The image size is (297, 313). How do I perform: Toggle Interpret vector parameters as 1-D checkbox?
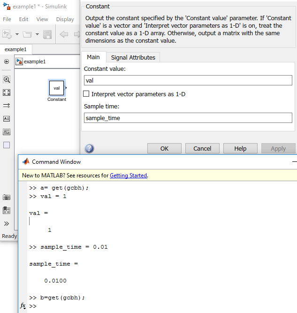(86, 94)
